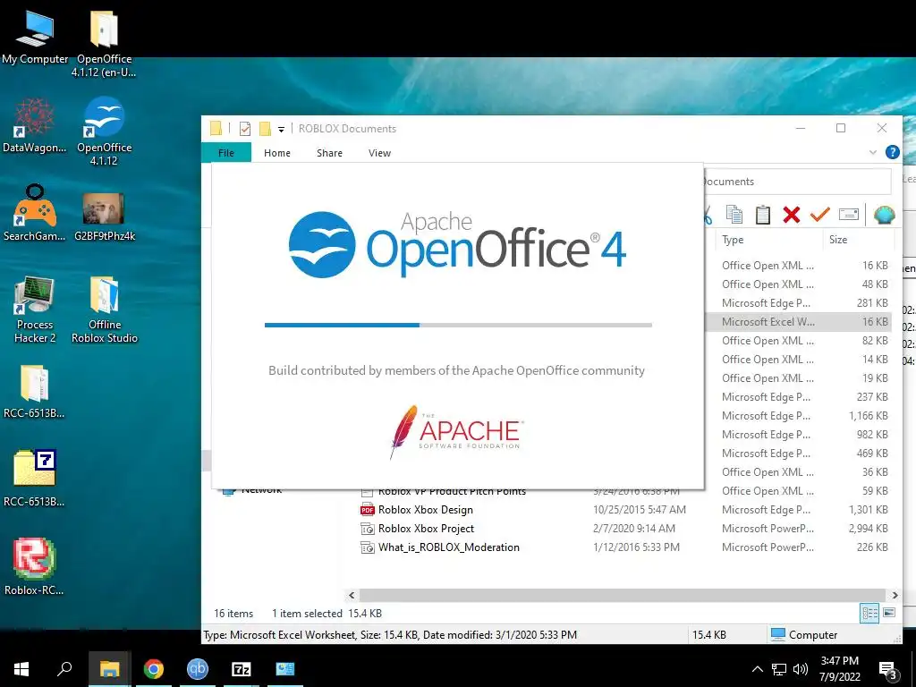
Task: Open OpenOffice 4.1.12 (en-US) folder icon
Action: click(104, 44)
